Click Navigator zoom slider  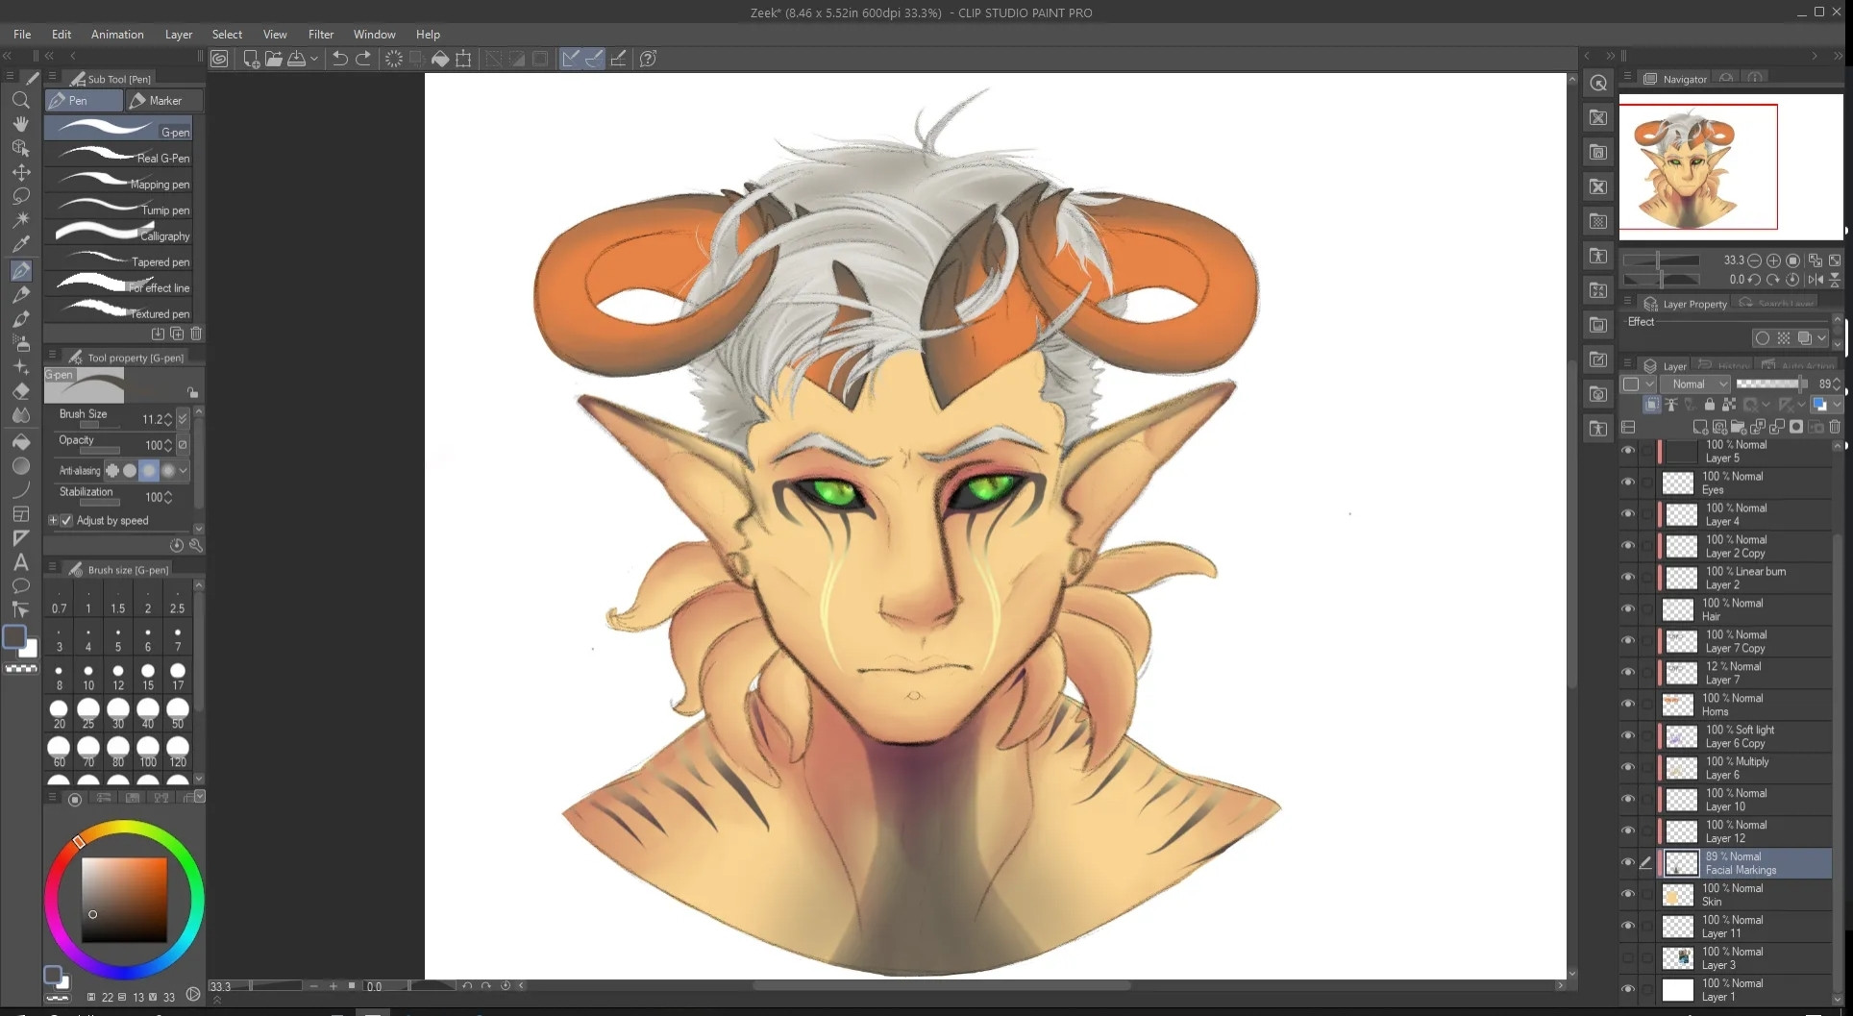tap(1663, 260)
